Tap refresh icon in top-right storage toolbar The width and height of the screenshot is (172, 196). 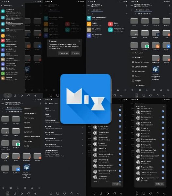154,90
